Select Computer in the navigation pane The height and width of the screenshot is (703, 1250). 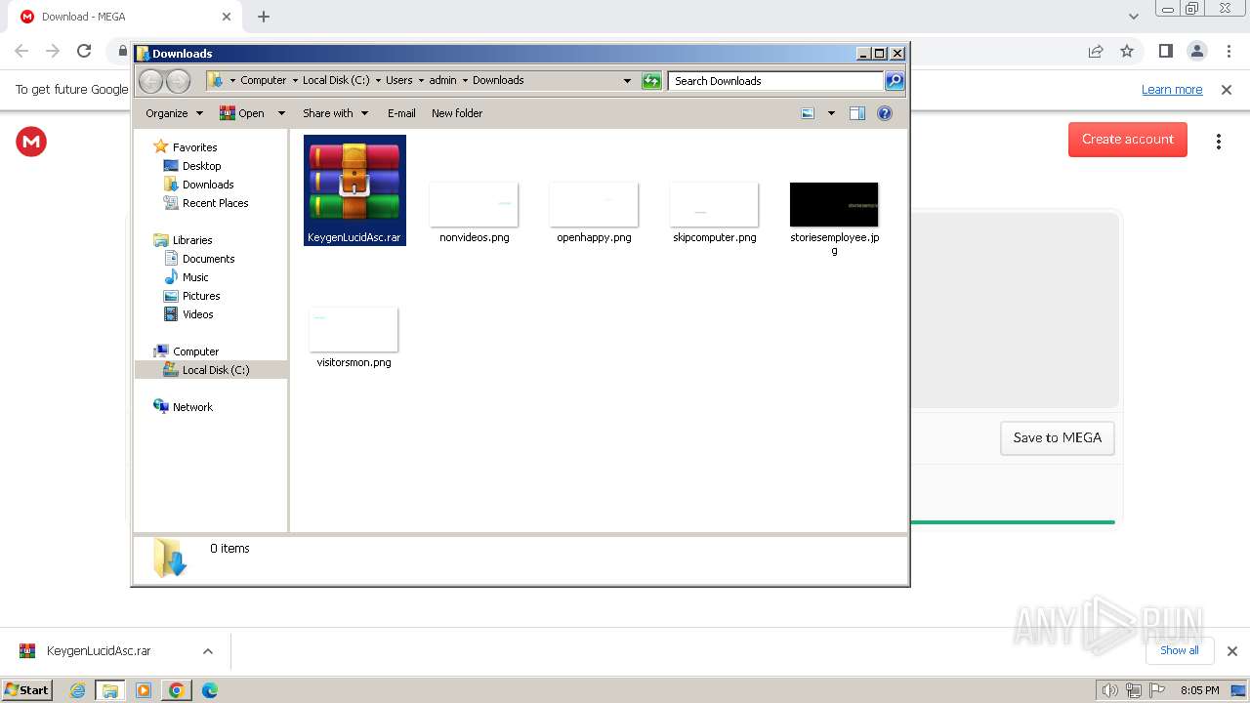[195, 351]
